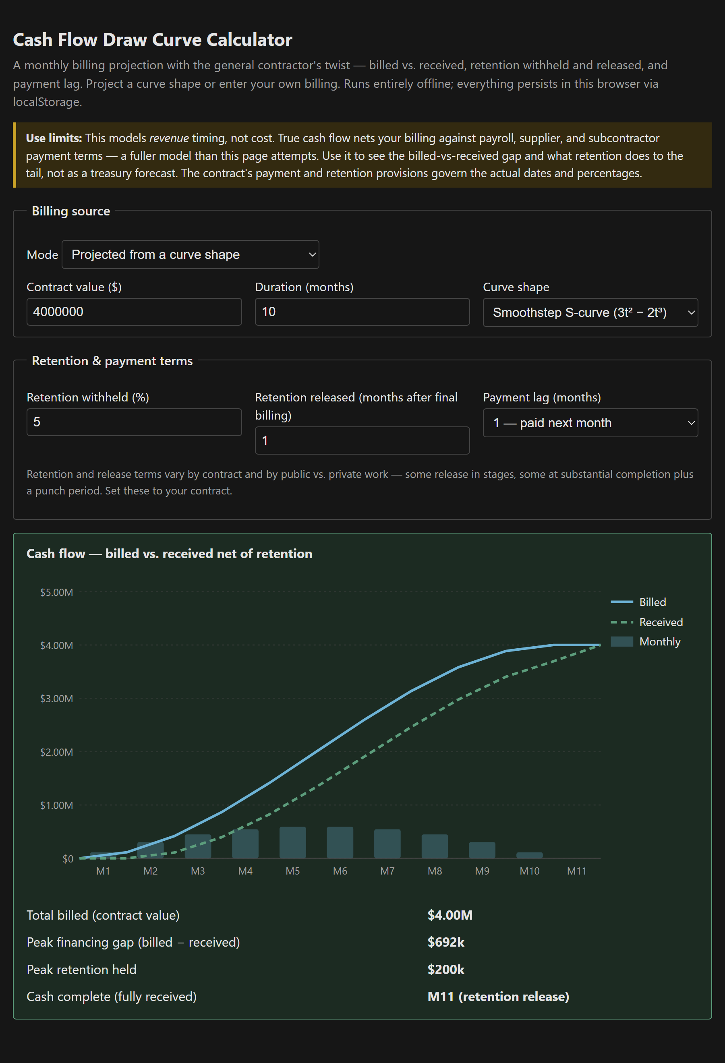Click the "$1.00M" axis label

coord(56,805)
